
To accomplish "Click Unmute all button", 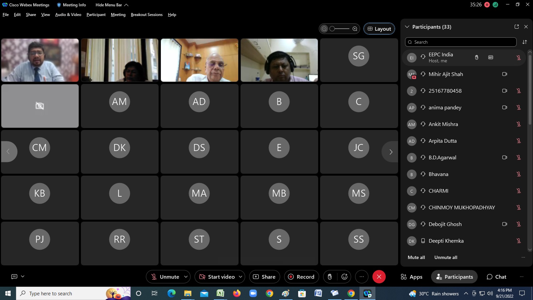I will click(x=446, y=257).
